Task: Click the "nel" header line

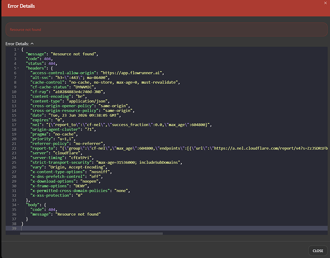Action: [x=121, y=125]
